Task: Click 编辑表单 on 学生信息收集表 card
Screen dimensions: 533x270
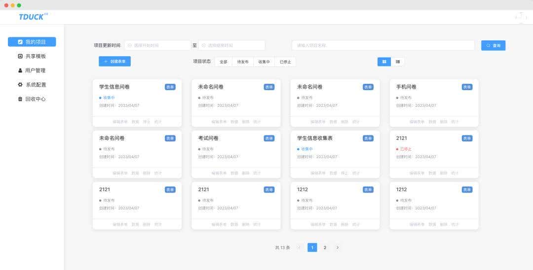Action: pos(318,173)
